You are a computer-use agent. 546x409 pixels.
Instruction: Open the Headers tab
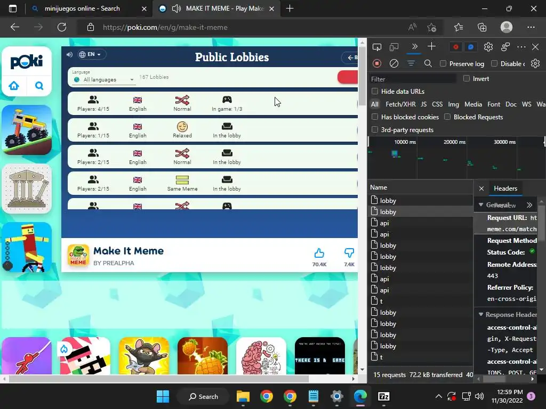[505, 189]
